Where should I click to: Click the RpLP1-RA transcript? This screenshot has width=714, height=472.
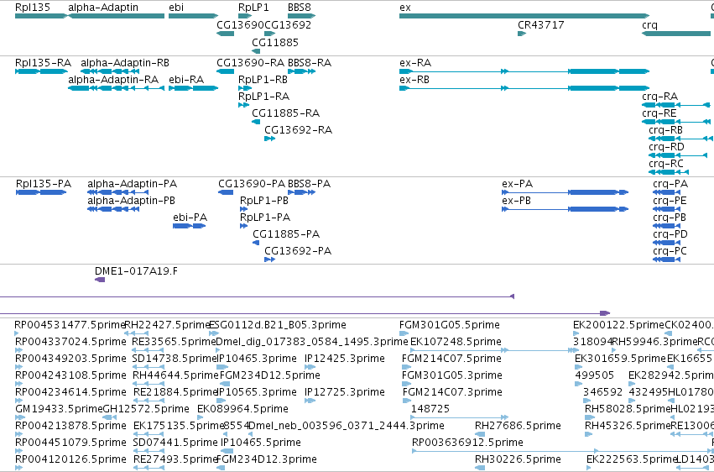[243, 105]
